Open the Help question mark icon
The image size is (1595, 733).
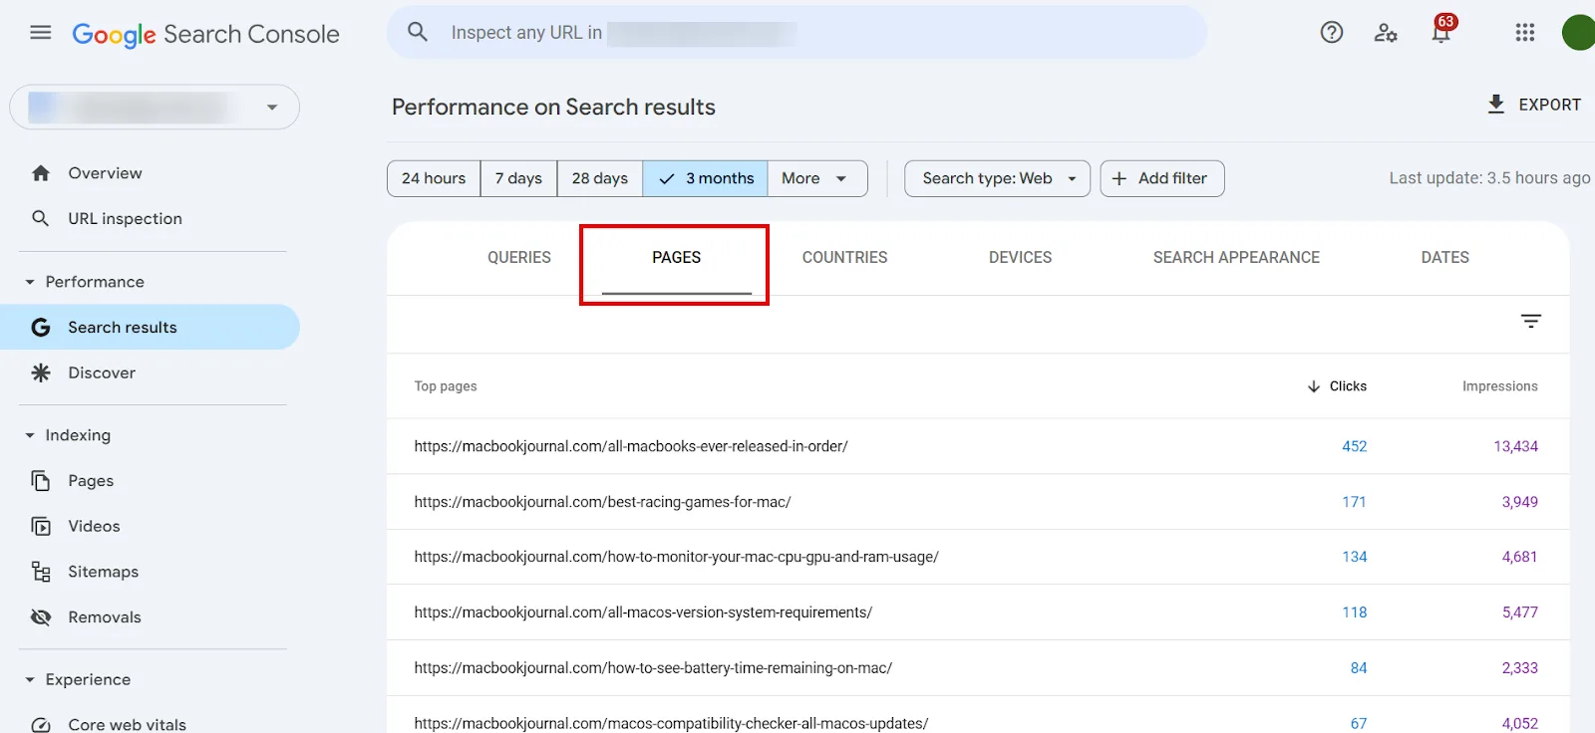click(1332, 32)
